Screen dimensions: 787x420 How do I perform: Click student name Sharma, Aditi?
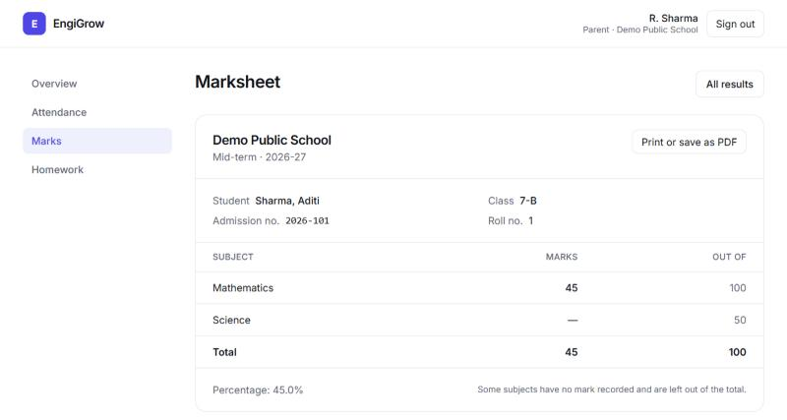(287, 201)
